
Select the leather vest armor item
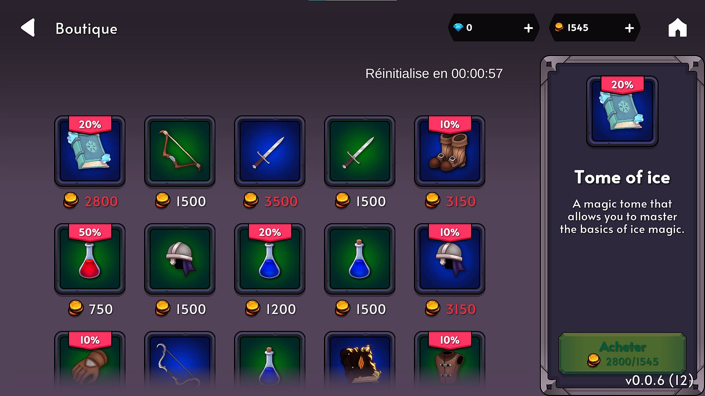point(450,361)
